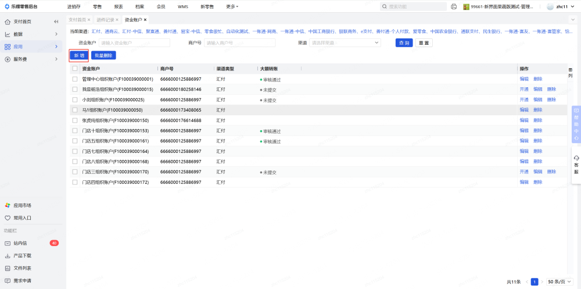
Task: Click the 40 unread badge
Action: [x=54, y=243]
